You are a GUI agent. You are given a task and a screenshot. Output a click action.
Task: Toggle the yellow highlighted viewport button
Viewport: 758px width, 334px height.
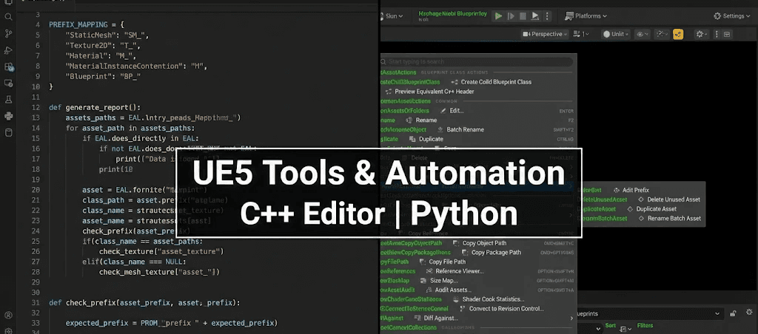point(678,34)
